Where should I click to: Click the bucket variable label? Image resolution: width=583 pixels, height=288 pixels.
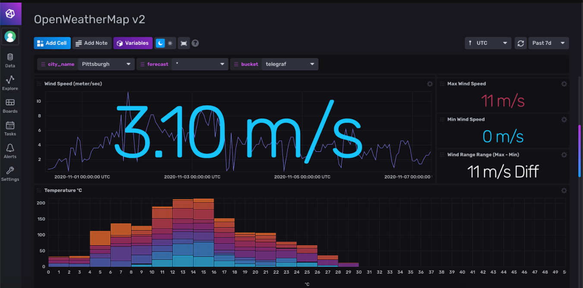(x=250, y=64)
